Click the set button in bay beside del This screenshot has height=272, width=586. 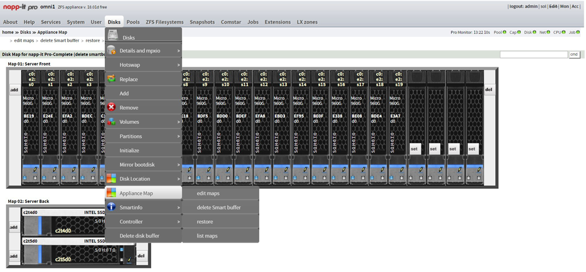(x=472, y=149)
